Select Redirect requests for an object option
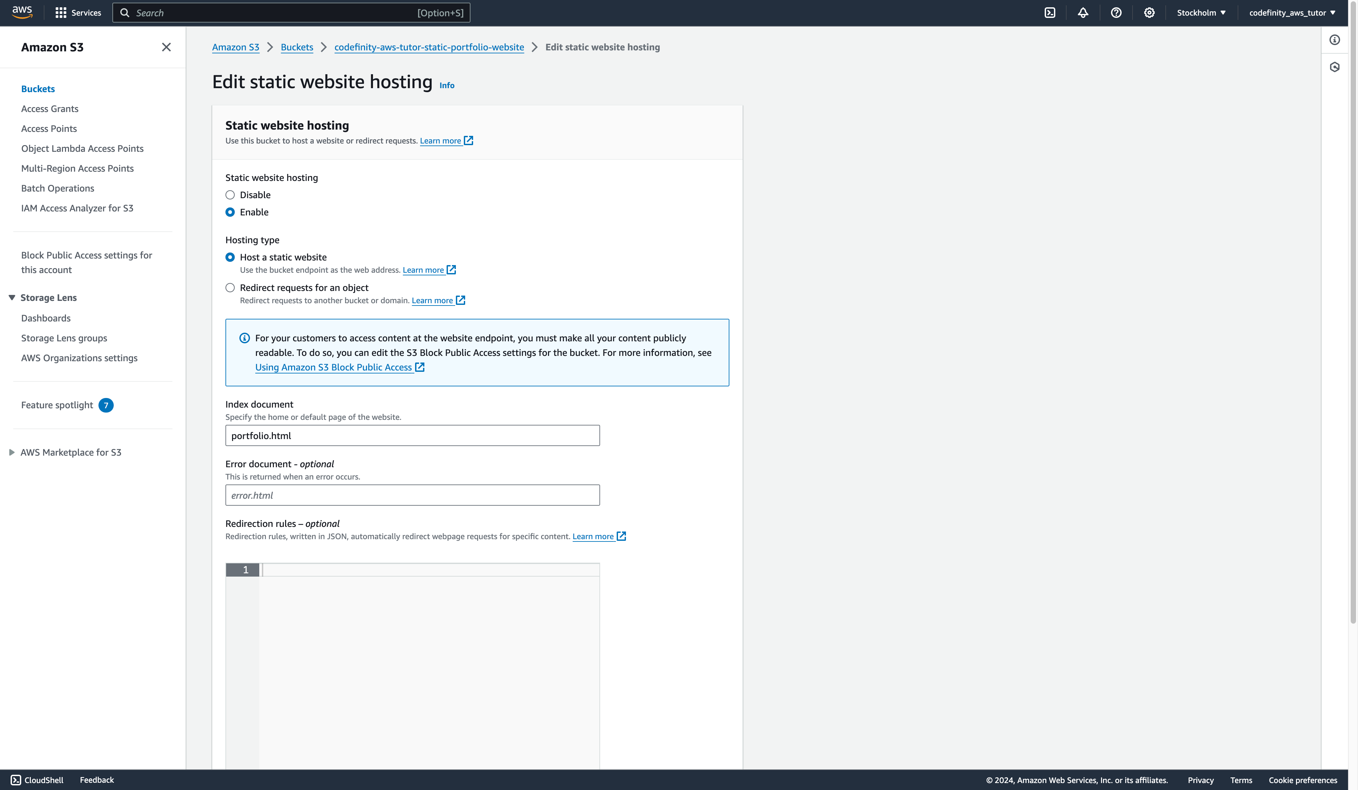This screenshot has height=790, width=1358. 230,288
